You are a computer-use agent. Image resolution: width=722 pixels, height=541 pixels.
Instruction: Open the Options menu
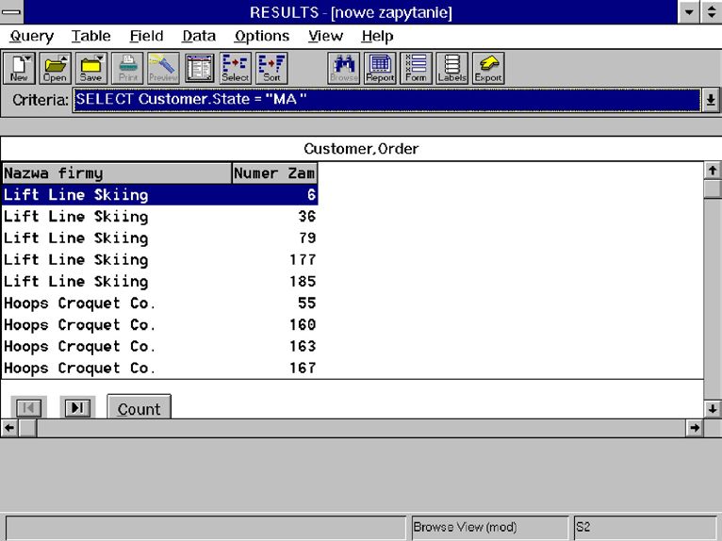261,36
